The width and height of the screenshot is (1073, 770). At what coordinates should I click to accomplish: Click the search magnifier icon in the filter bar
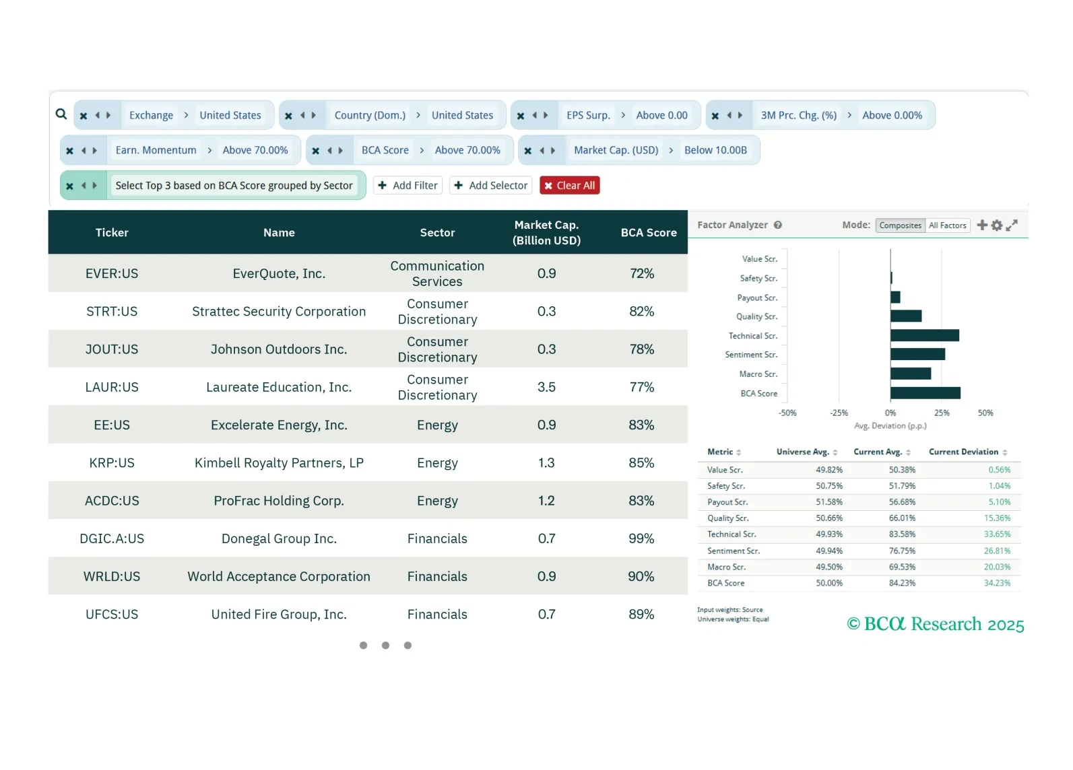61,114
